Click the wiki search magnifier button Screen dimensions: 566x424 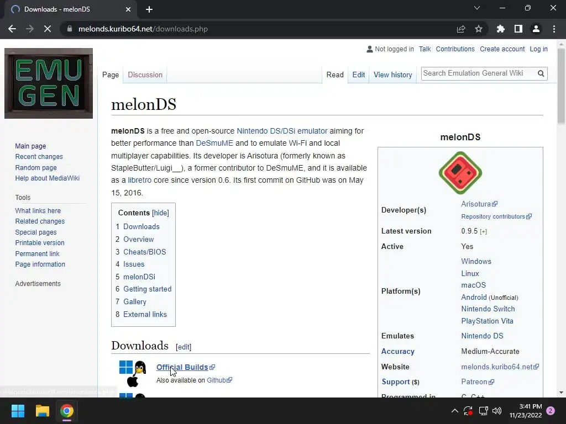pos(541,73)
